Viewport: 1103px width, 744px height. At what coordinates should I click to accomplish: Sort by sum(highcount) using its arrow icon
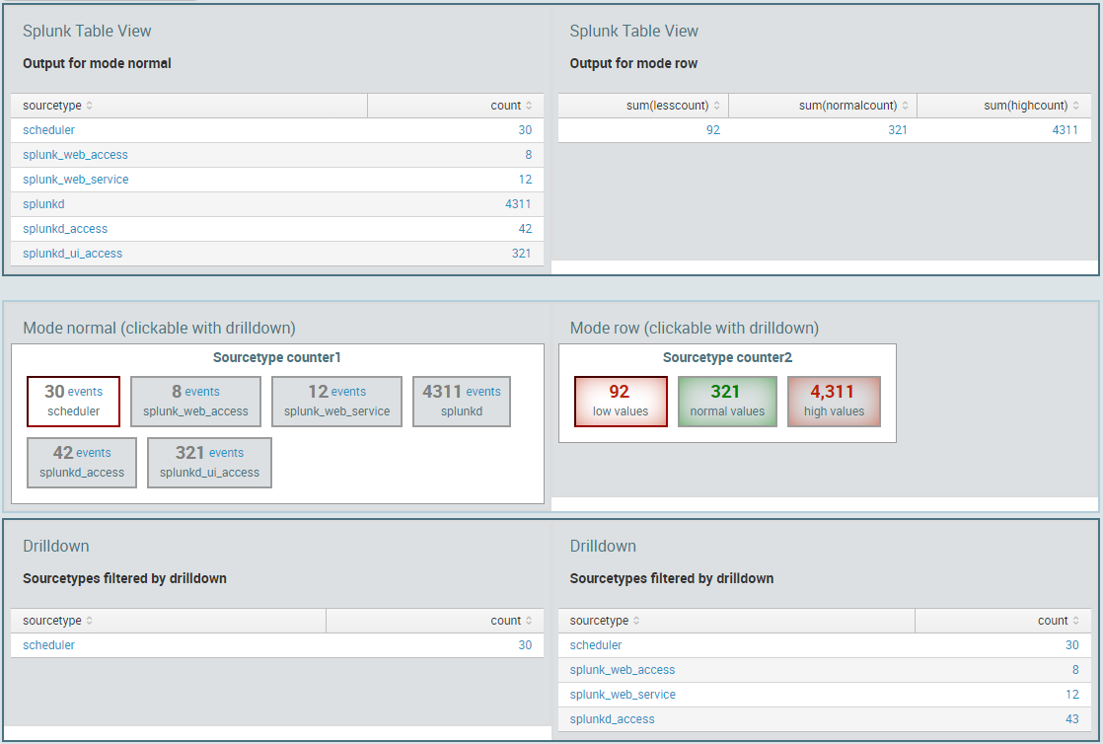[1075, 106]
